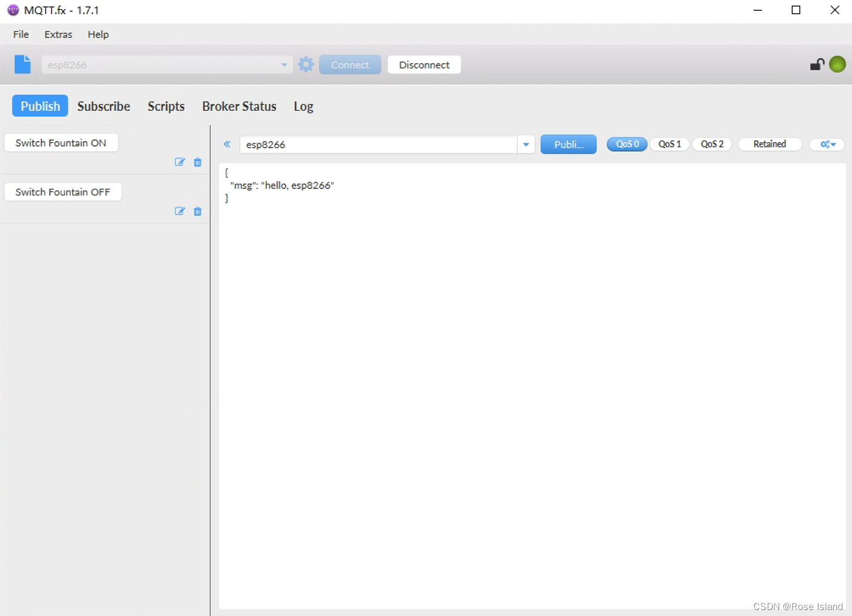The width and height of the screenshot is (852, 616).
Task: Toggle the Retained message option
Action: pos(770,144)
